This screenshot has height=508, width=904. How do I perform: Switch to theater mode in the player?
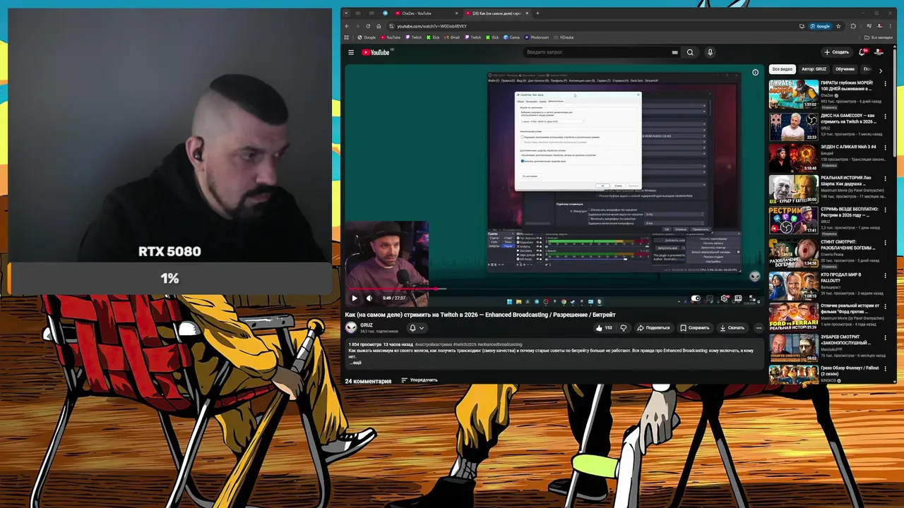738,298
